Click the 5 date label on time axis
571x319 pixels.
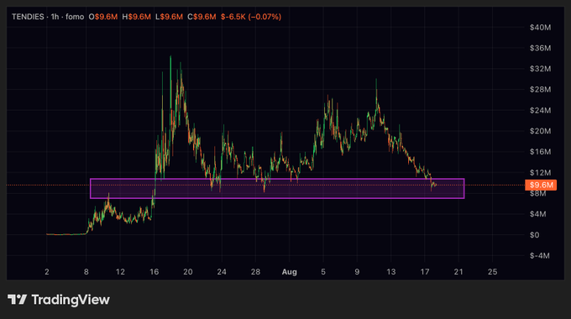pyautogui.click(x=323, y=272)
